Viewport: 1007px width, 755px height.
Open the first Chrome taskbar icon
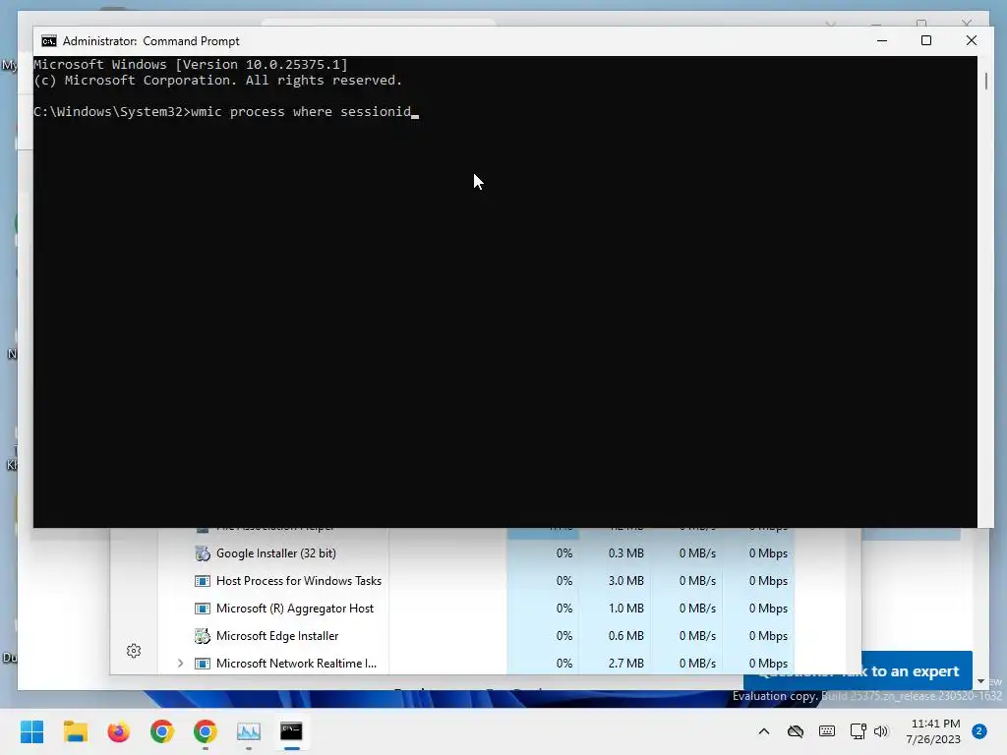pos(162,731)
